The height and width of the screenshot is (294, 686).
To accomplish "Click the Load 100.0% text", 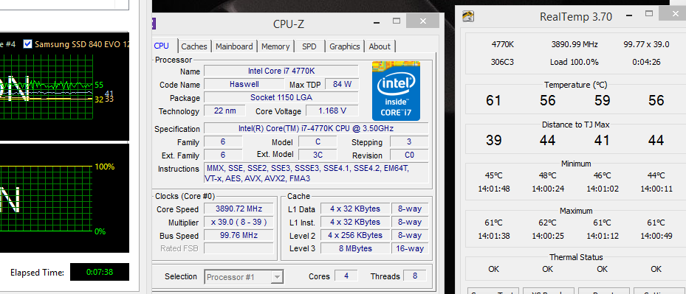I will [574, 62].
